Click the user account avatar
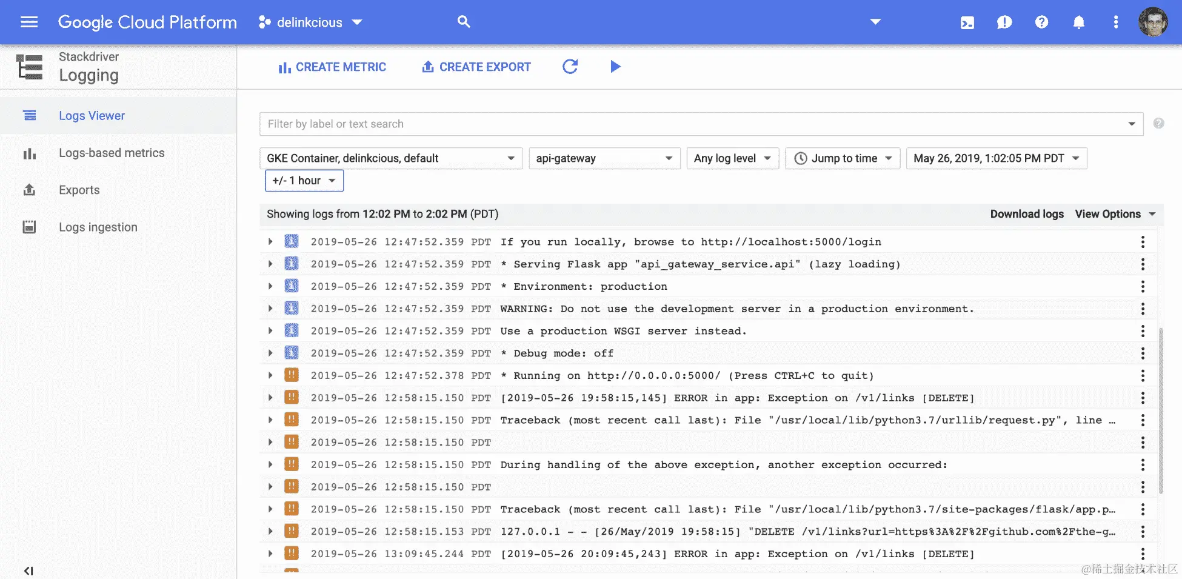 (x=1153, y=22)
